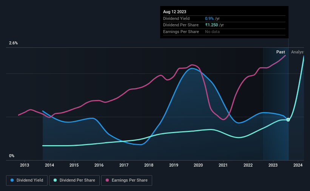Screen dimensions: 310x191
Task: Click the tooltip Dividend Per Share row label
Action: click(x=181, y=25)
